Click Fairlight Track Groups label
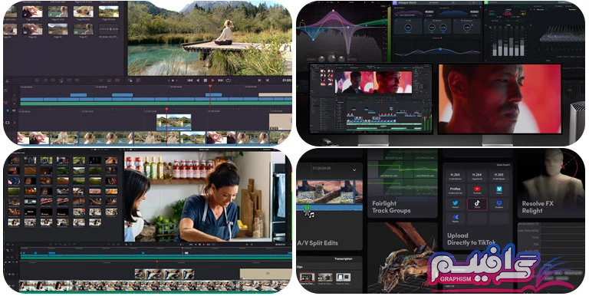 (391, 207)
